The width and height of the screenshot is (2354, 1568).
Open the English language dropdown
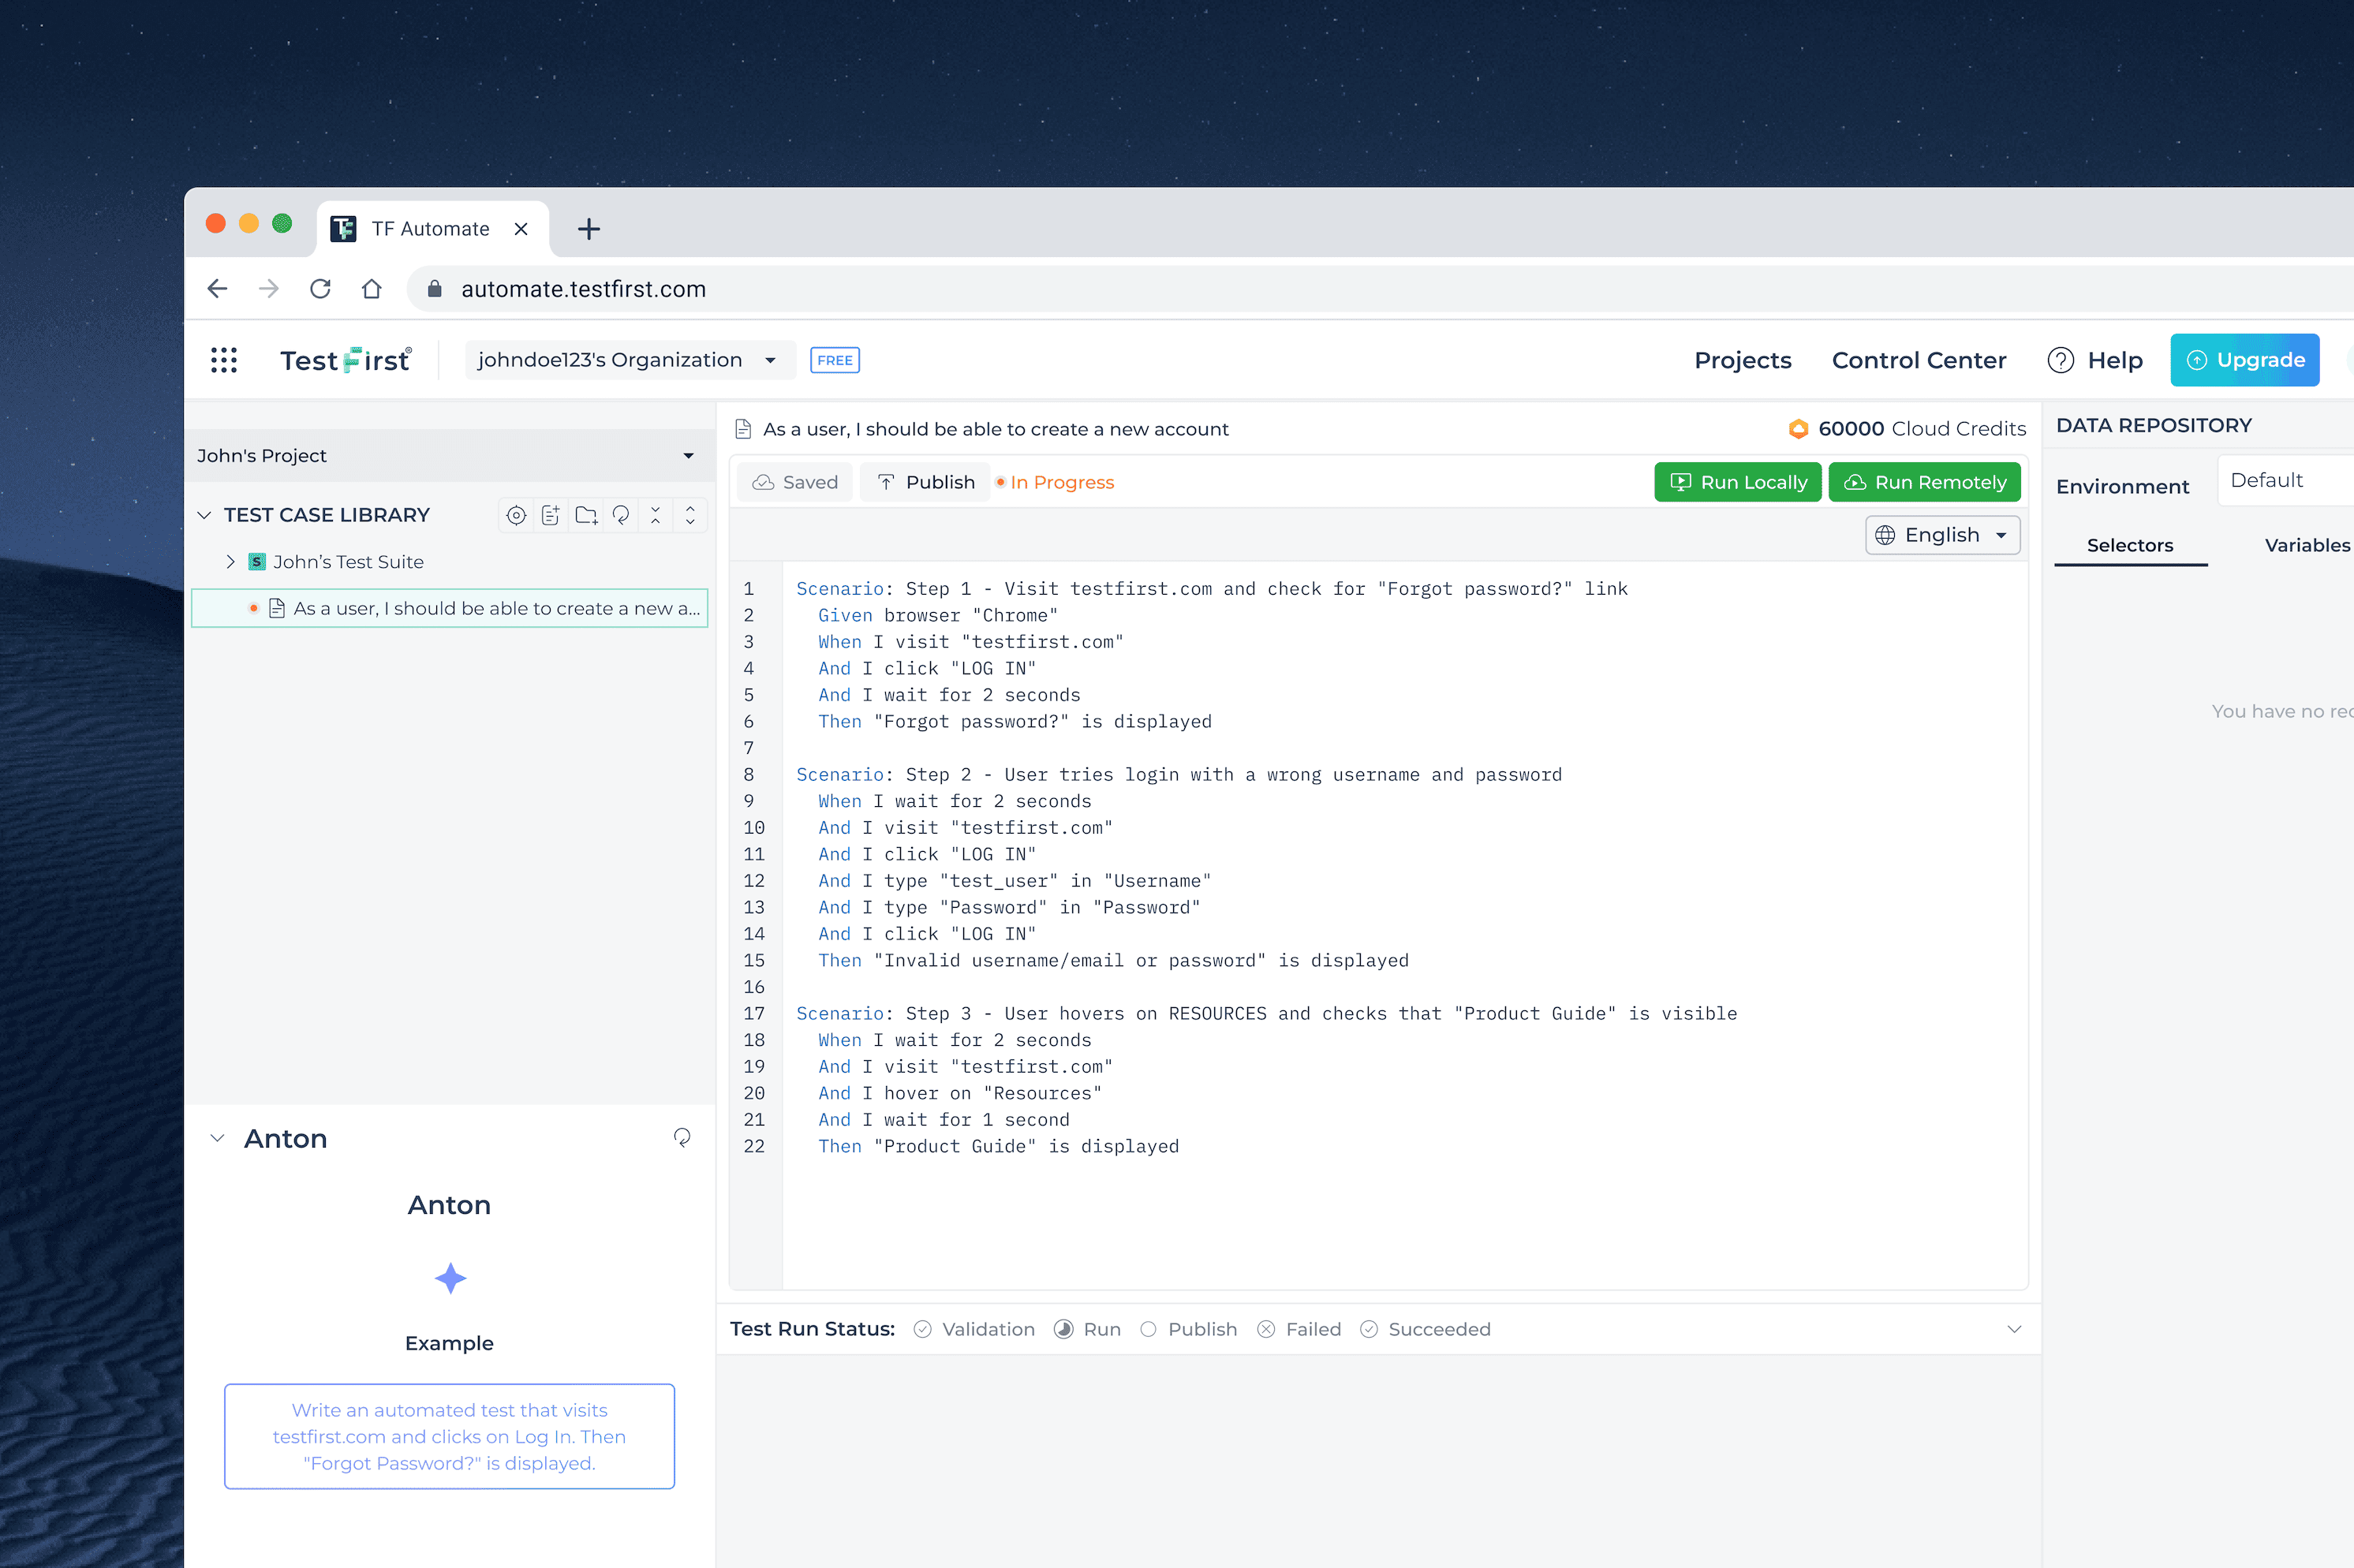1941,534
